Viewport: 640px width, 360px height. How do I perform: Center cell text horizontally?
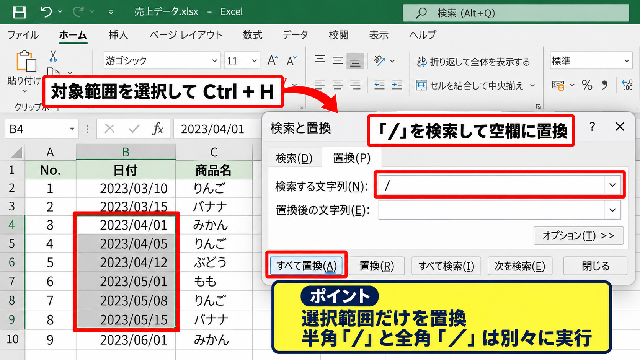tap(338, 85)
